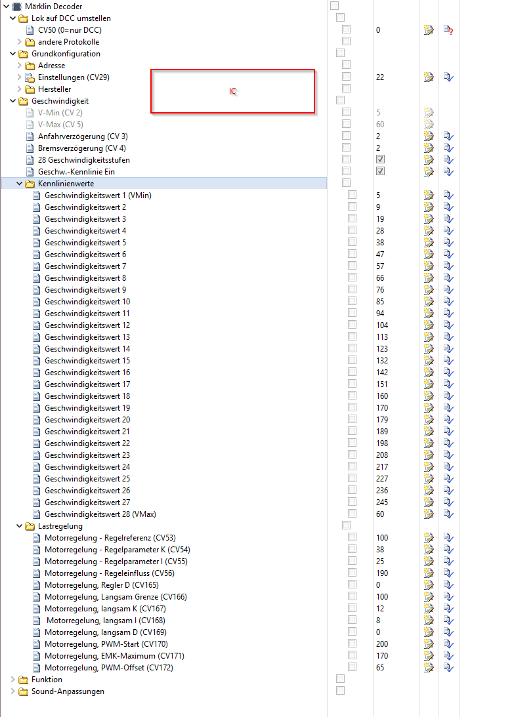Screen dimensions: 514x717
Task: Click the edit icon for Bremsverzögerung (CV 4)
Action: (x=429, y=148)
